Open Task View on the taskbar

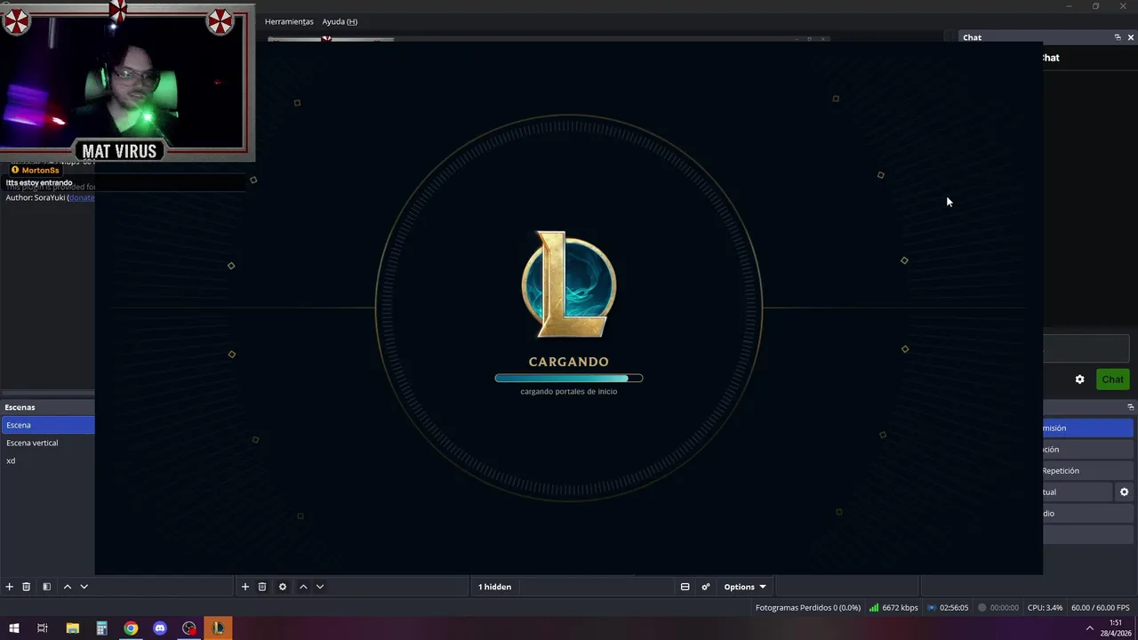42,628
